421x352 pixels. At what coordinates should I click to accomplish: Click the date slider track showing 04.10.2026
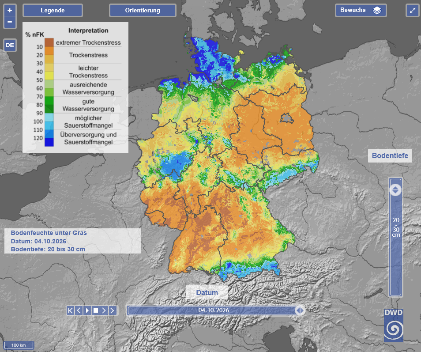click(214, 310)
